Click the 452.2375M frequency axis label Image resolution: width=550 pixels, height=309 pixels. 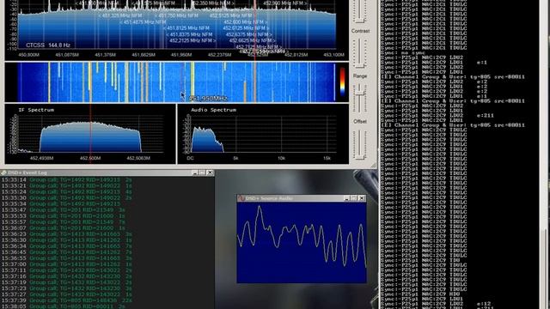[219, 55]
